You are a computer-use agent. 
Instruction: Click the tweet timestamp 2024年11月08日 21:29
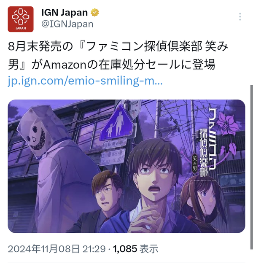tap(57, 249)
